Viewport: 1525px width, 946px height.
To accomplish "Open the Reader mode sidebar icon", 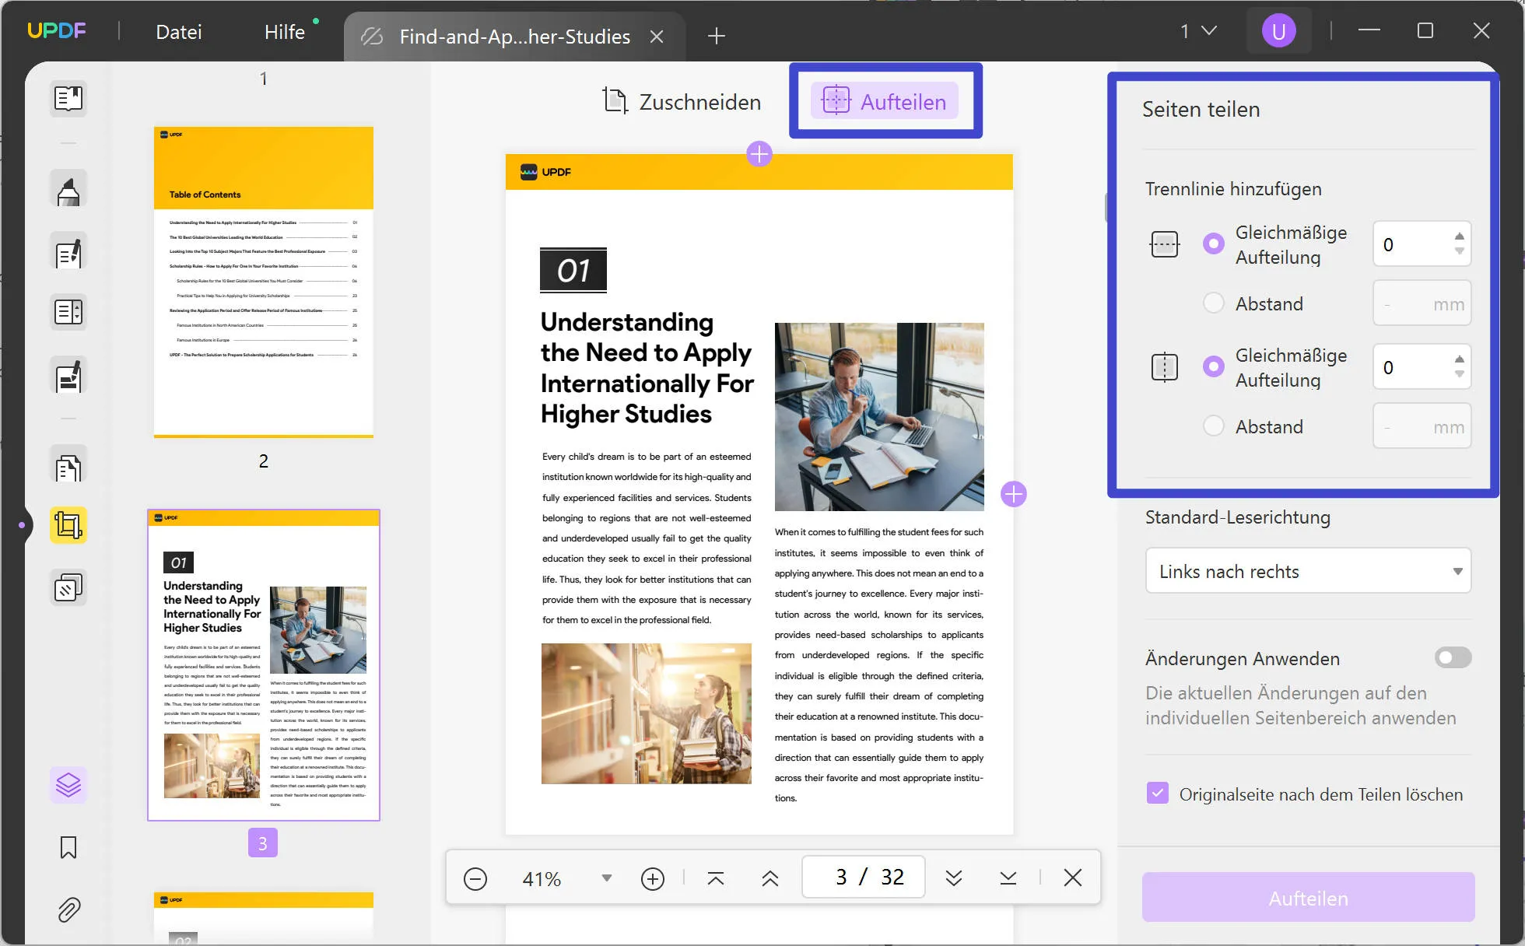I will [x=68, y=99].
